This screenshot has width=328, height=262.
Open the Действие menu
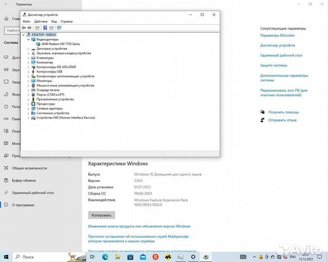pyautogui.click(x=41, y=21)
